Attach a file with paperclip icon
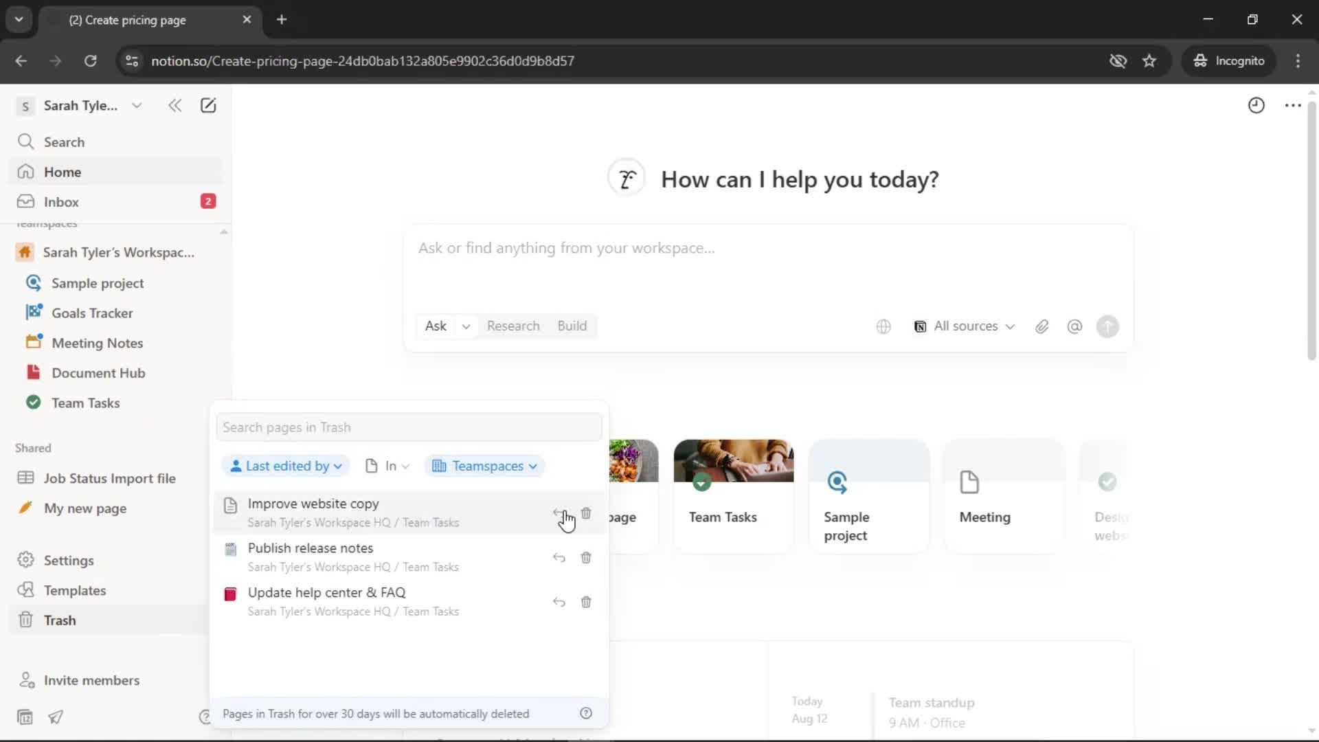Image resolution: width=1319 pixels, height=742 pixels. pyautogui.click(x=1042, y=326)
